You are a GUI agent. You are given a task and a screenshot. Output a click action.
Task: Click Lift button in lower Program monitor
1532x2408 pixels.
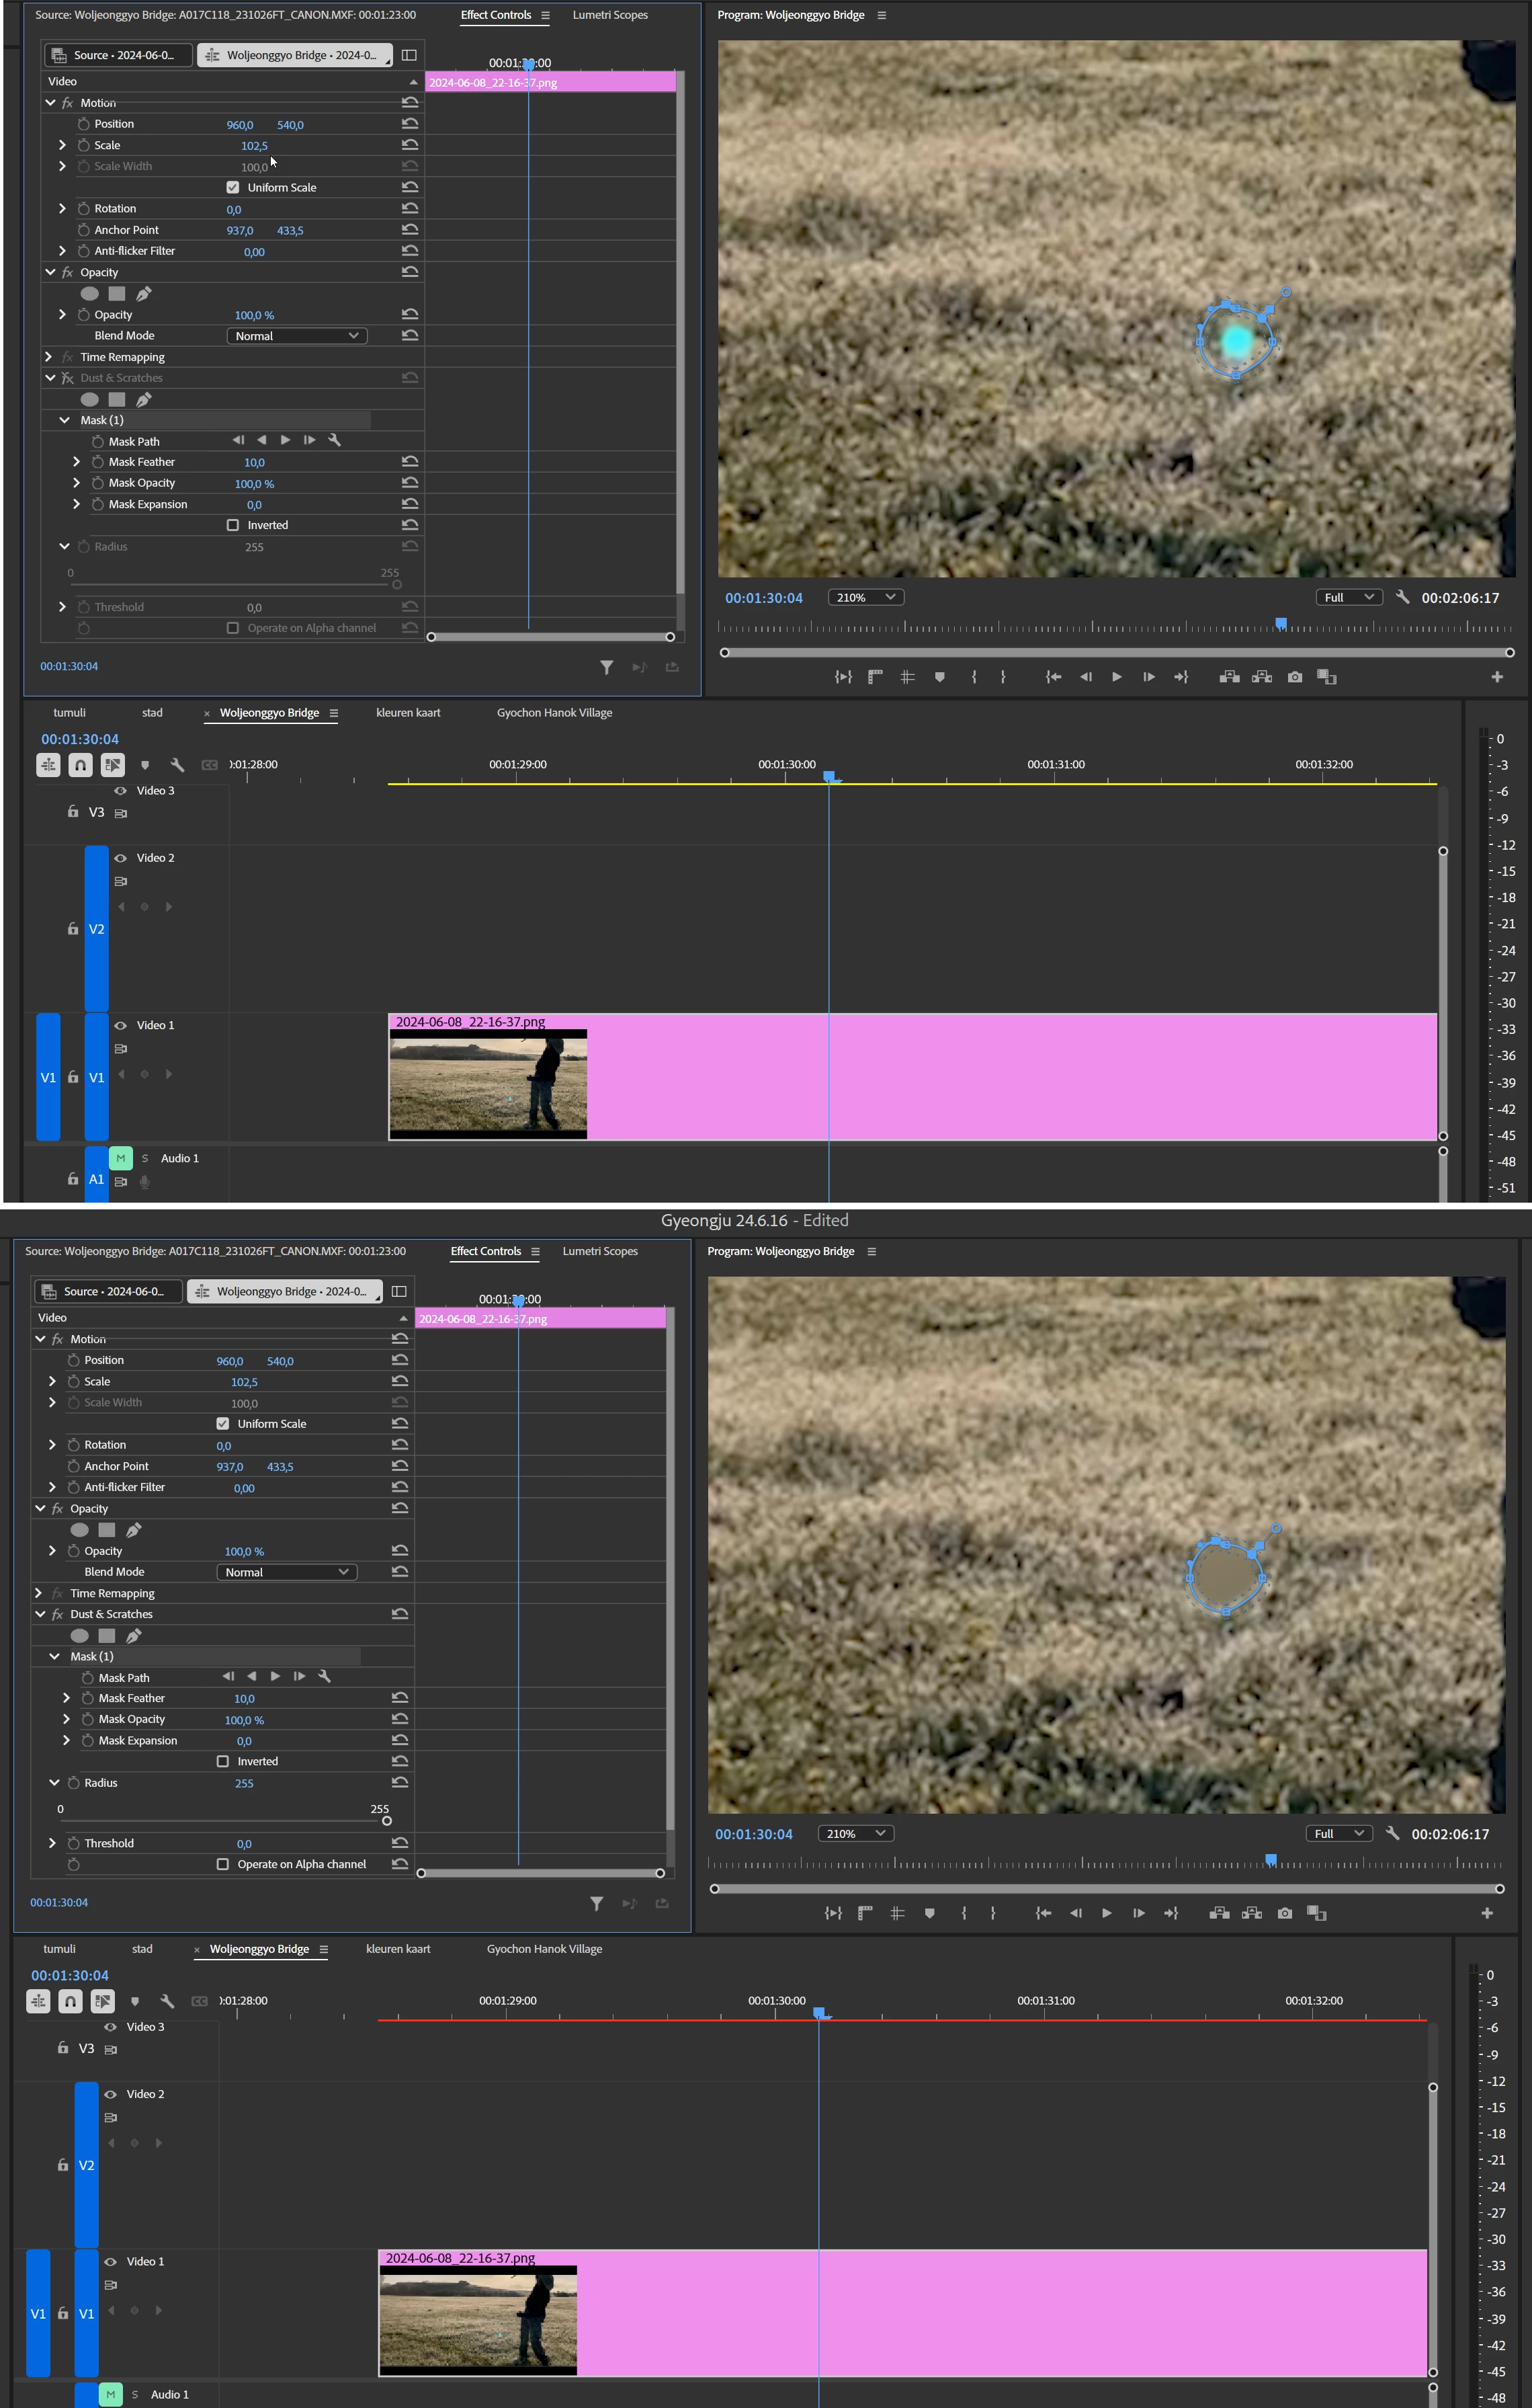[1219, 1913]
